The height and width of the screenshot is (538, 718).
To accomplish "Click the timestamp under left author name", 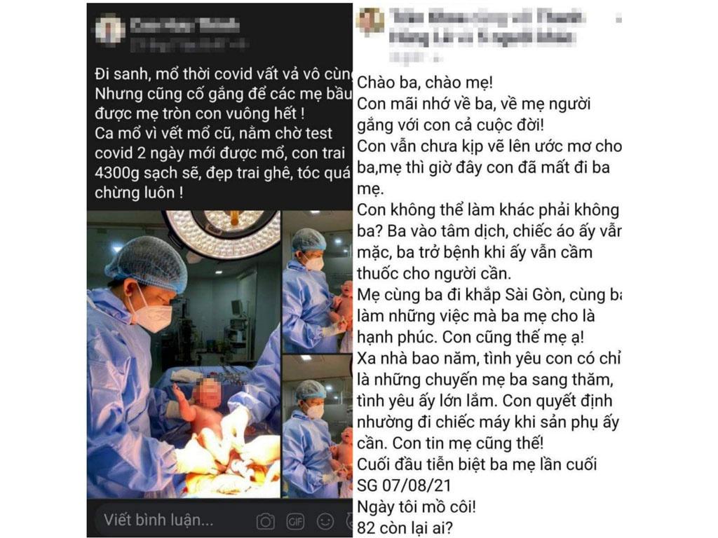I will point(189,44).
